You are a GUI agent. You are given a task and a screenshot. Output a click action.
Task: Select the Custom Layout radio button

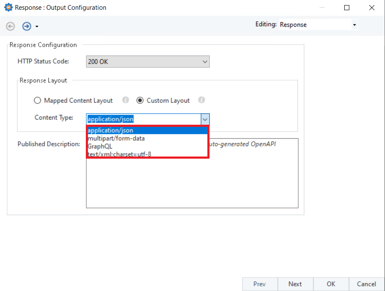click(x=140, y=101)
